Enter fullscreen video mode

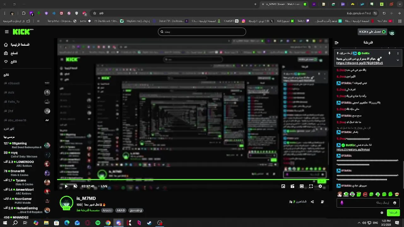pos(311,186)
